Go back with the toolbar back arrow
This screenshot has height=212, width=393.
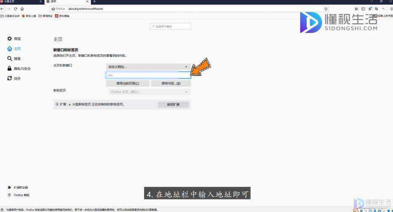click(x=2, y=9)
